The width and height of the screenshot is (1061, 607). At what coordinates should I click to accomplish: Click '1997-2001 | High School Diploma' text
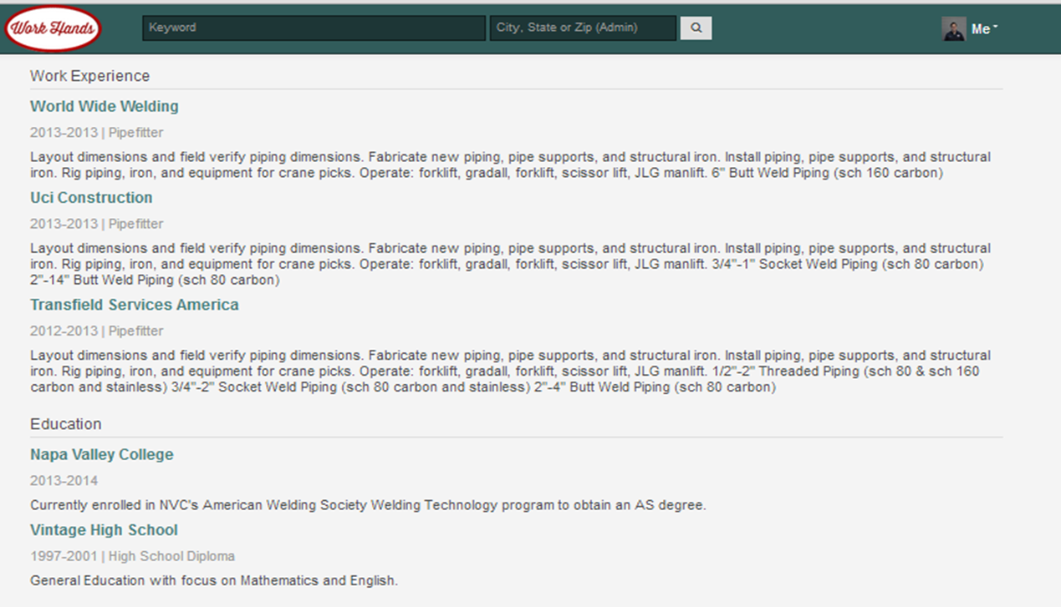coord(133,556)
